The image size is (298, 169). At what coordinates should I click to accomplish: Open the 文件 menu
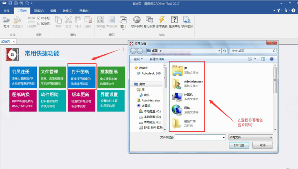pos(7,11)
